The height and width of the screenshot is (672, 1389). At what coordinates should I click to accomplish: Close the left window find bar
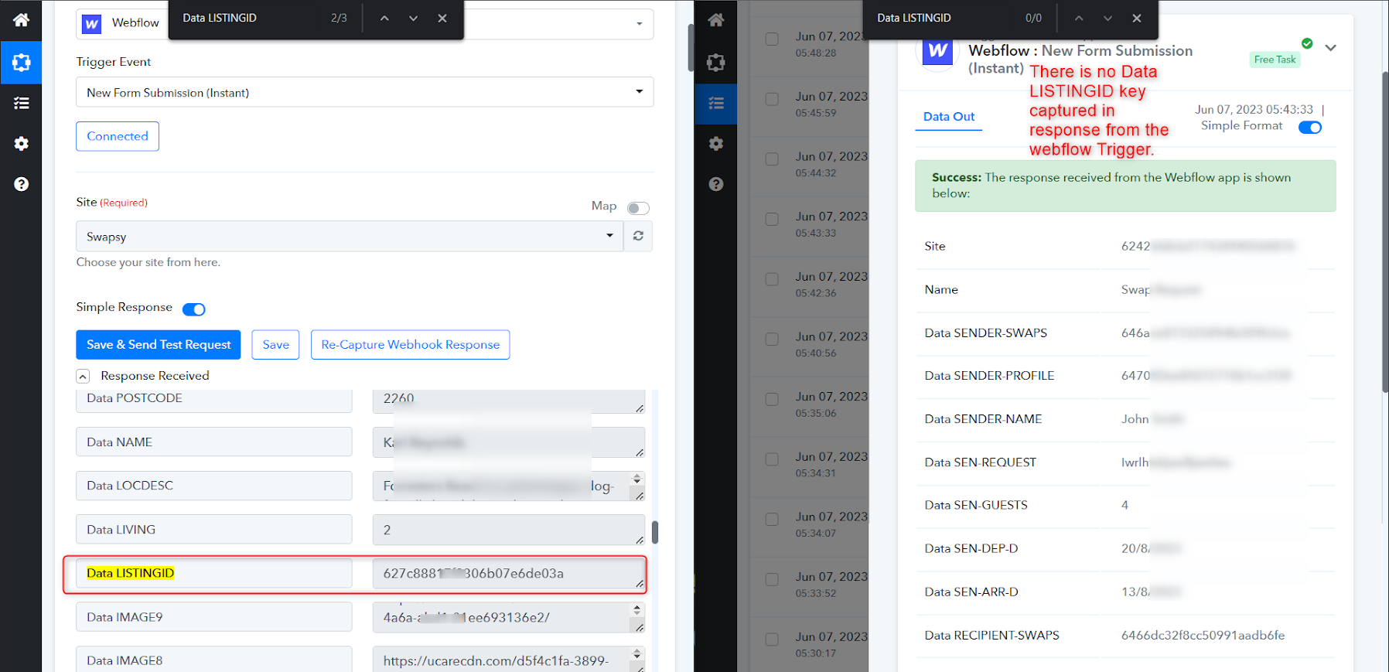click(442, 18)
